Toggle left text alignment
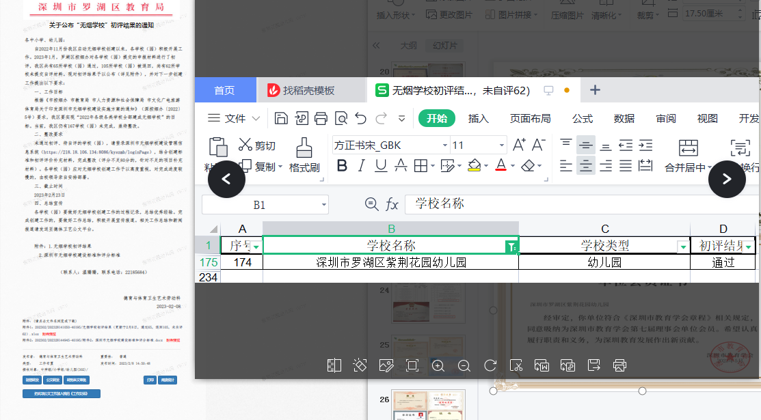 point(566,166)
